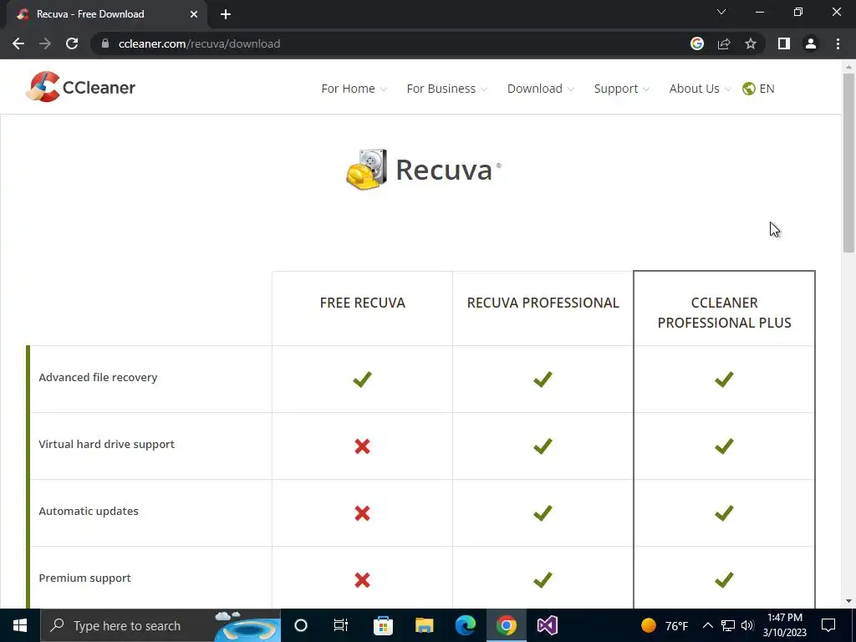The image size is (856, 642).
Task: Click the volume speaker icon
Action: tap(747, 625)
